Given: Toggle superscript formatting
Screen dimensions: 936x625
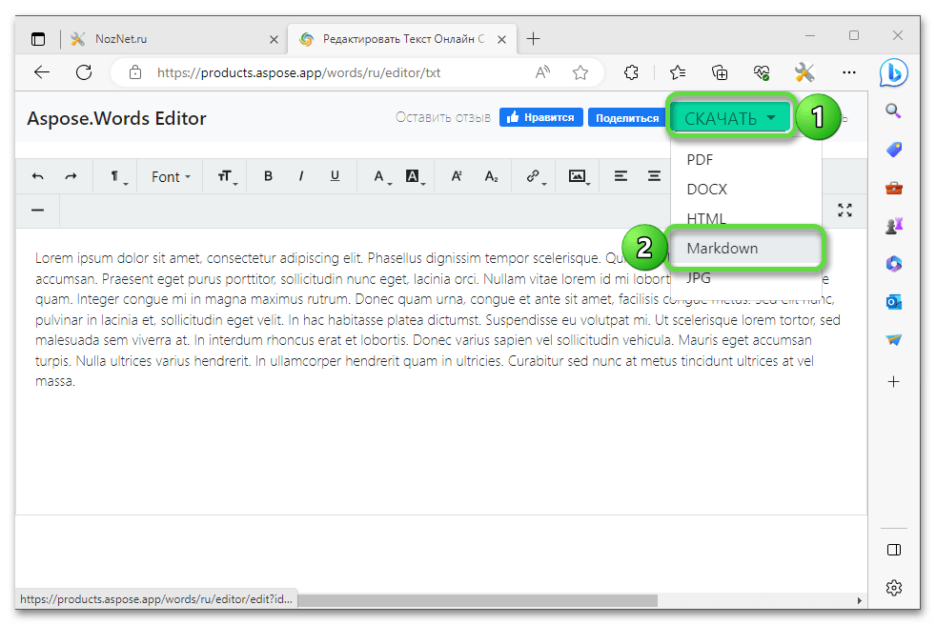Looking at the screenshot, I should pyautogui.click(x=457, y=176).
